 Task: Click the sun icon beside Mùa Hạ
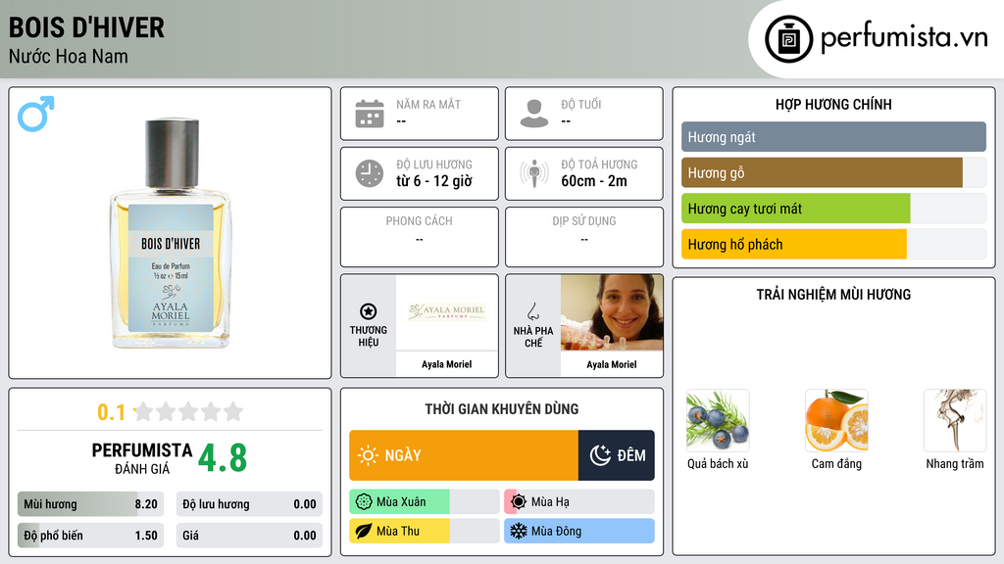[519, 502]
